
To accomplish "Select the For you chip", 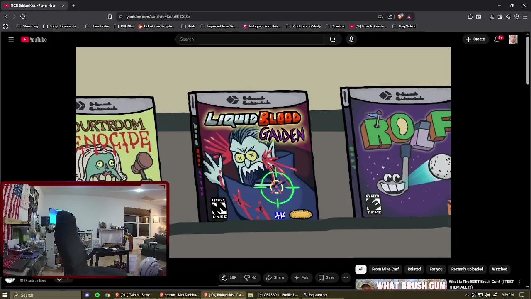I will click(436, 269).
